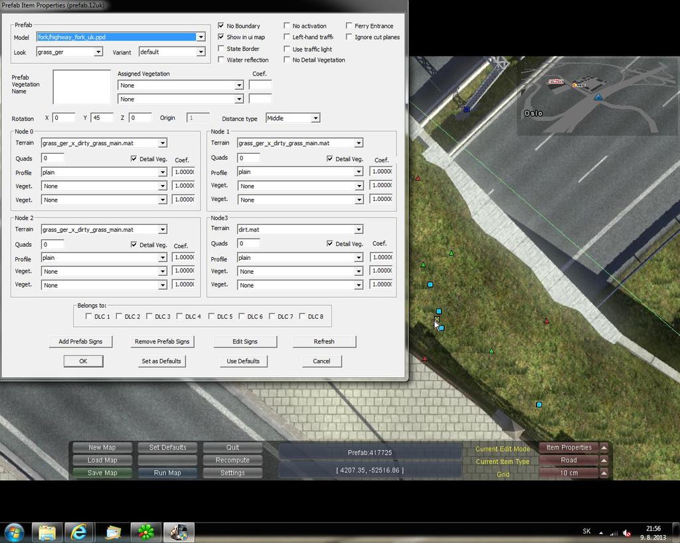Uncheck Detail Veg for Node 1
The height and width of the screenshot is (543, 680).
click(x=329, y=159)
